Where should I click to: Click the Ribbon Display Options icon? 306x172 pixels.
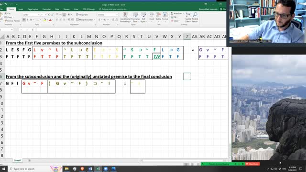tap(206, 4)
